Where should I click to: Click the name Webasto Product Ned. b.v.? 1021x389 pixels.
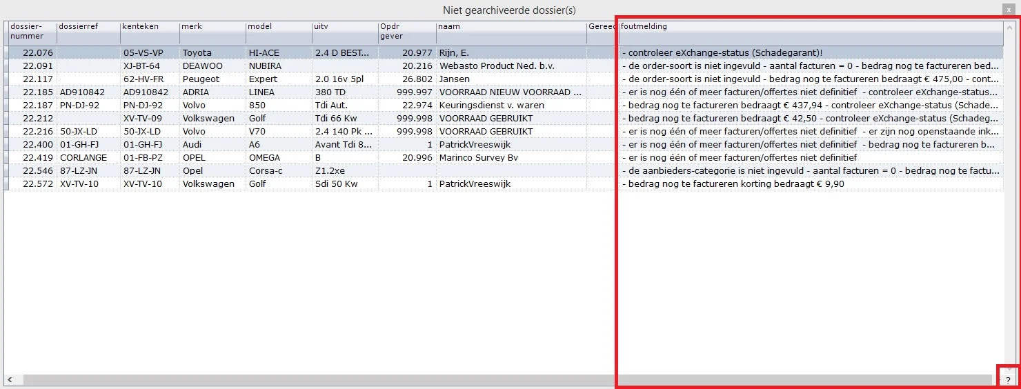(497, 66)
